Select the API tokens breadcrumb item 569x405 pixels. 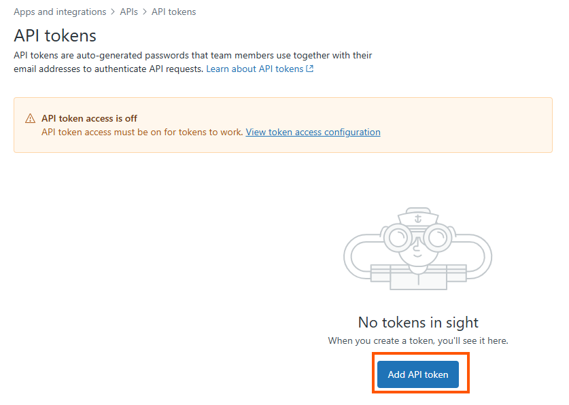(x=173, y=12)
